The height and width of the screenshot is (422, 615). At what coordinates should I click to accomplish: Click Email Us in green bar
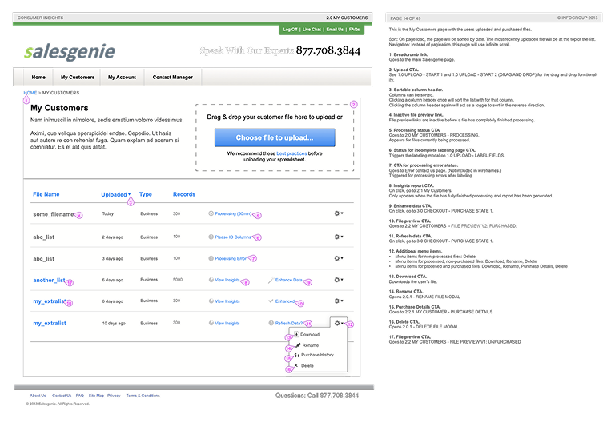coord(335,30)
